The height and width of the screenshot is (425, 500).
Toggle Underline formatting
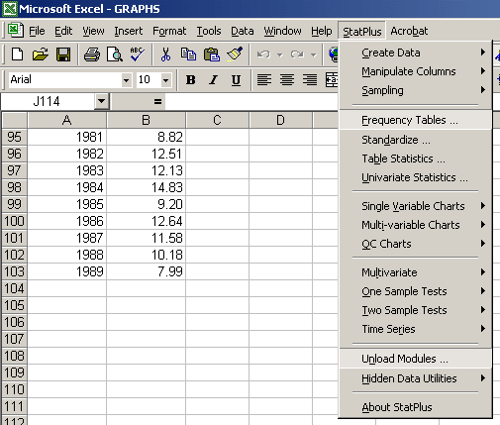click(x=236, y=79)
